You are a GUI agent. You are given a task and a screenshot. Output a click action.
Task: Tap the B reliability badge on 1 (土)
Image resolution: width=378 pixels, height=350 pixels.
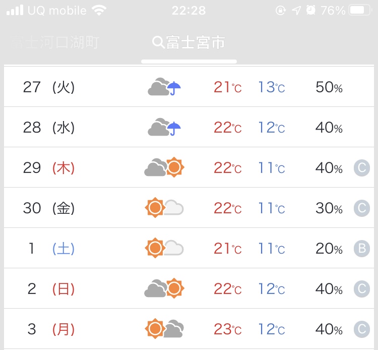pyautogui.click(x=361, y=249)
